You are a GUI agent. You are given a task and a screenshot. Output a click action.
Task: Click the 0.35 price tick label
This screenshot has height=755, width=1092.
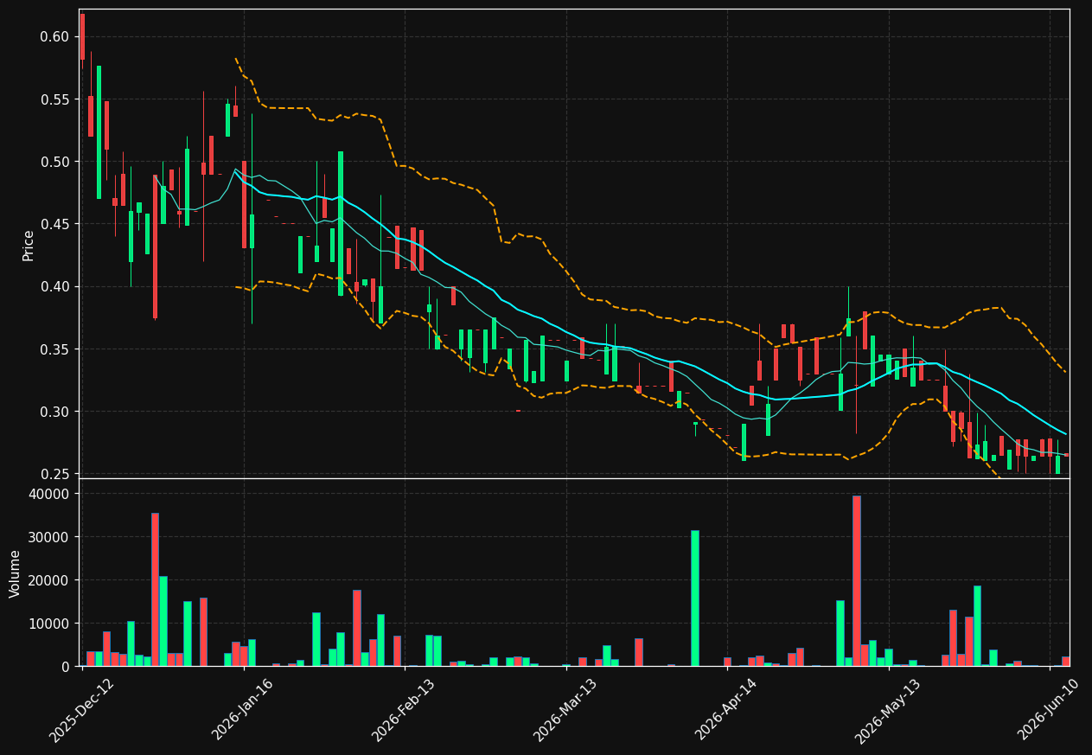[x=54, y=349]
